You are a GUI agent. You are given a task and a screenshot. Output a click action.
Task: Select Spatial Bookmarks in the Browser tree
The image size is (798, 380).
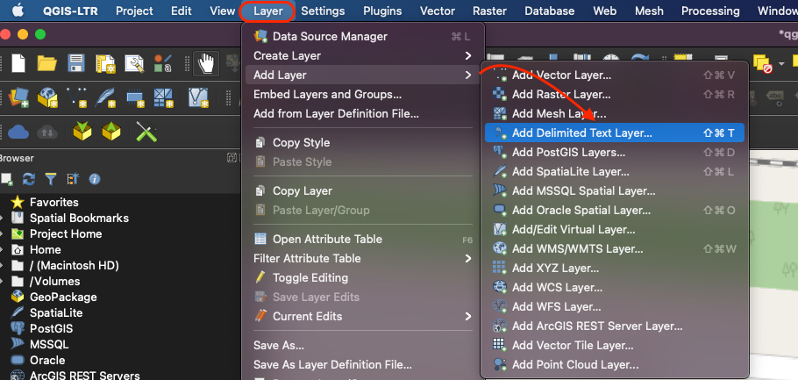pos(79,218)
